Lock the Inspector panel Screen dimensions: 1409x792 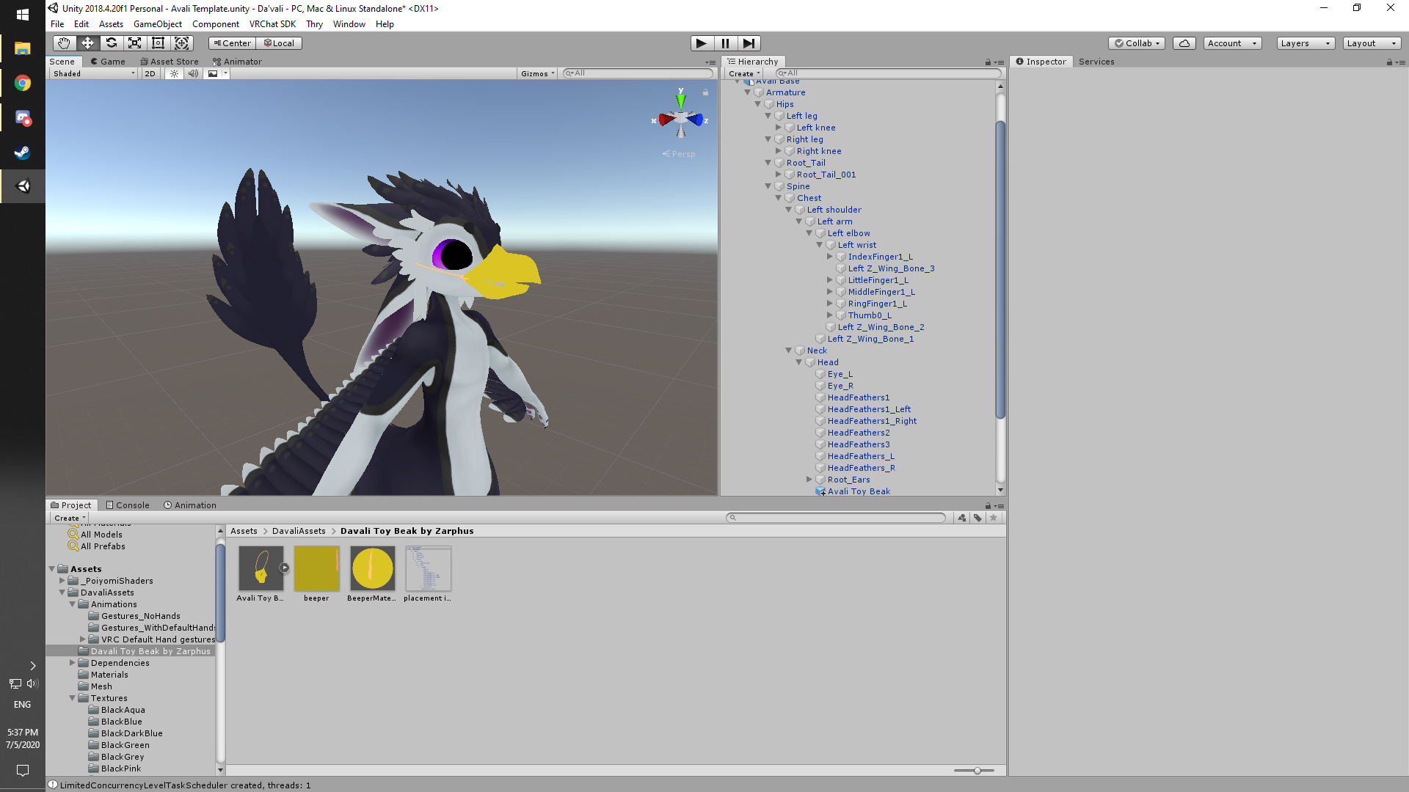(x=1389, y=62)
